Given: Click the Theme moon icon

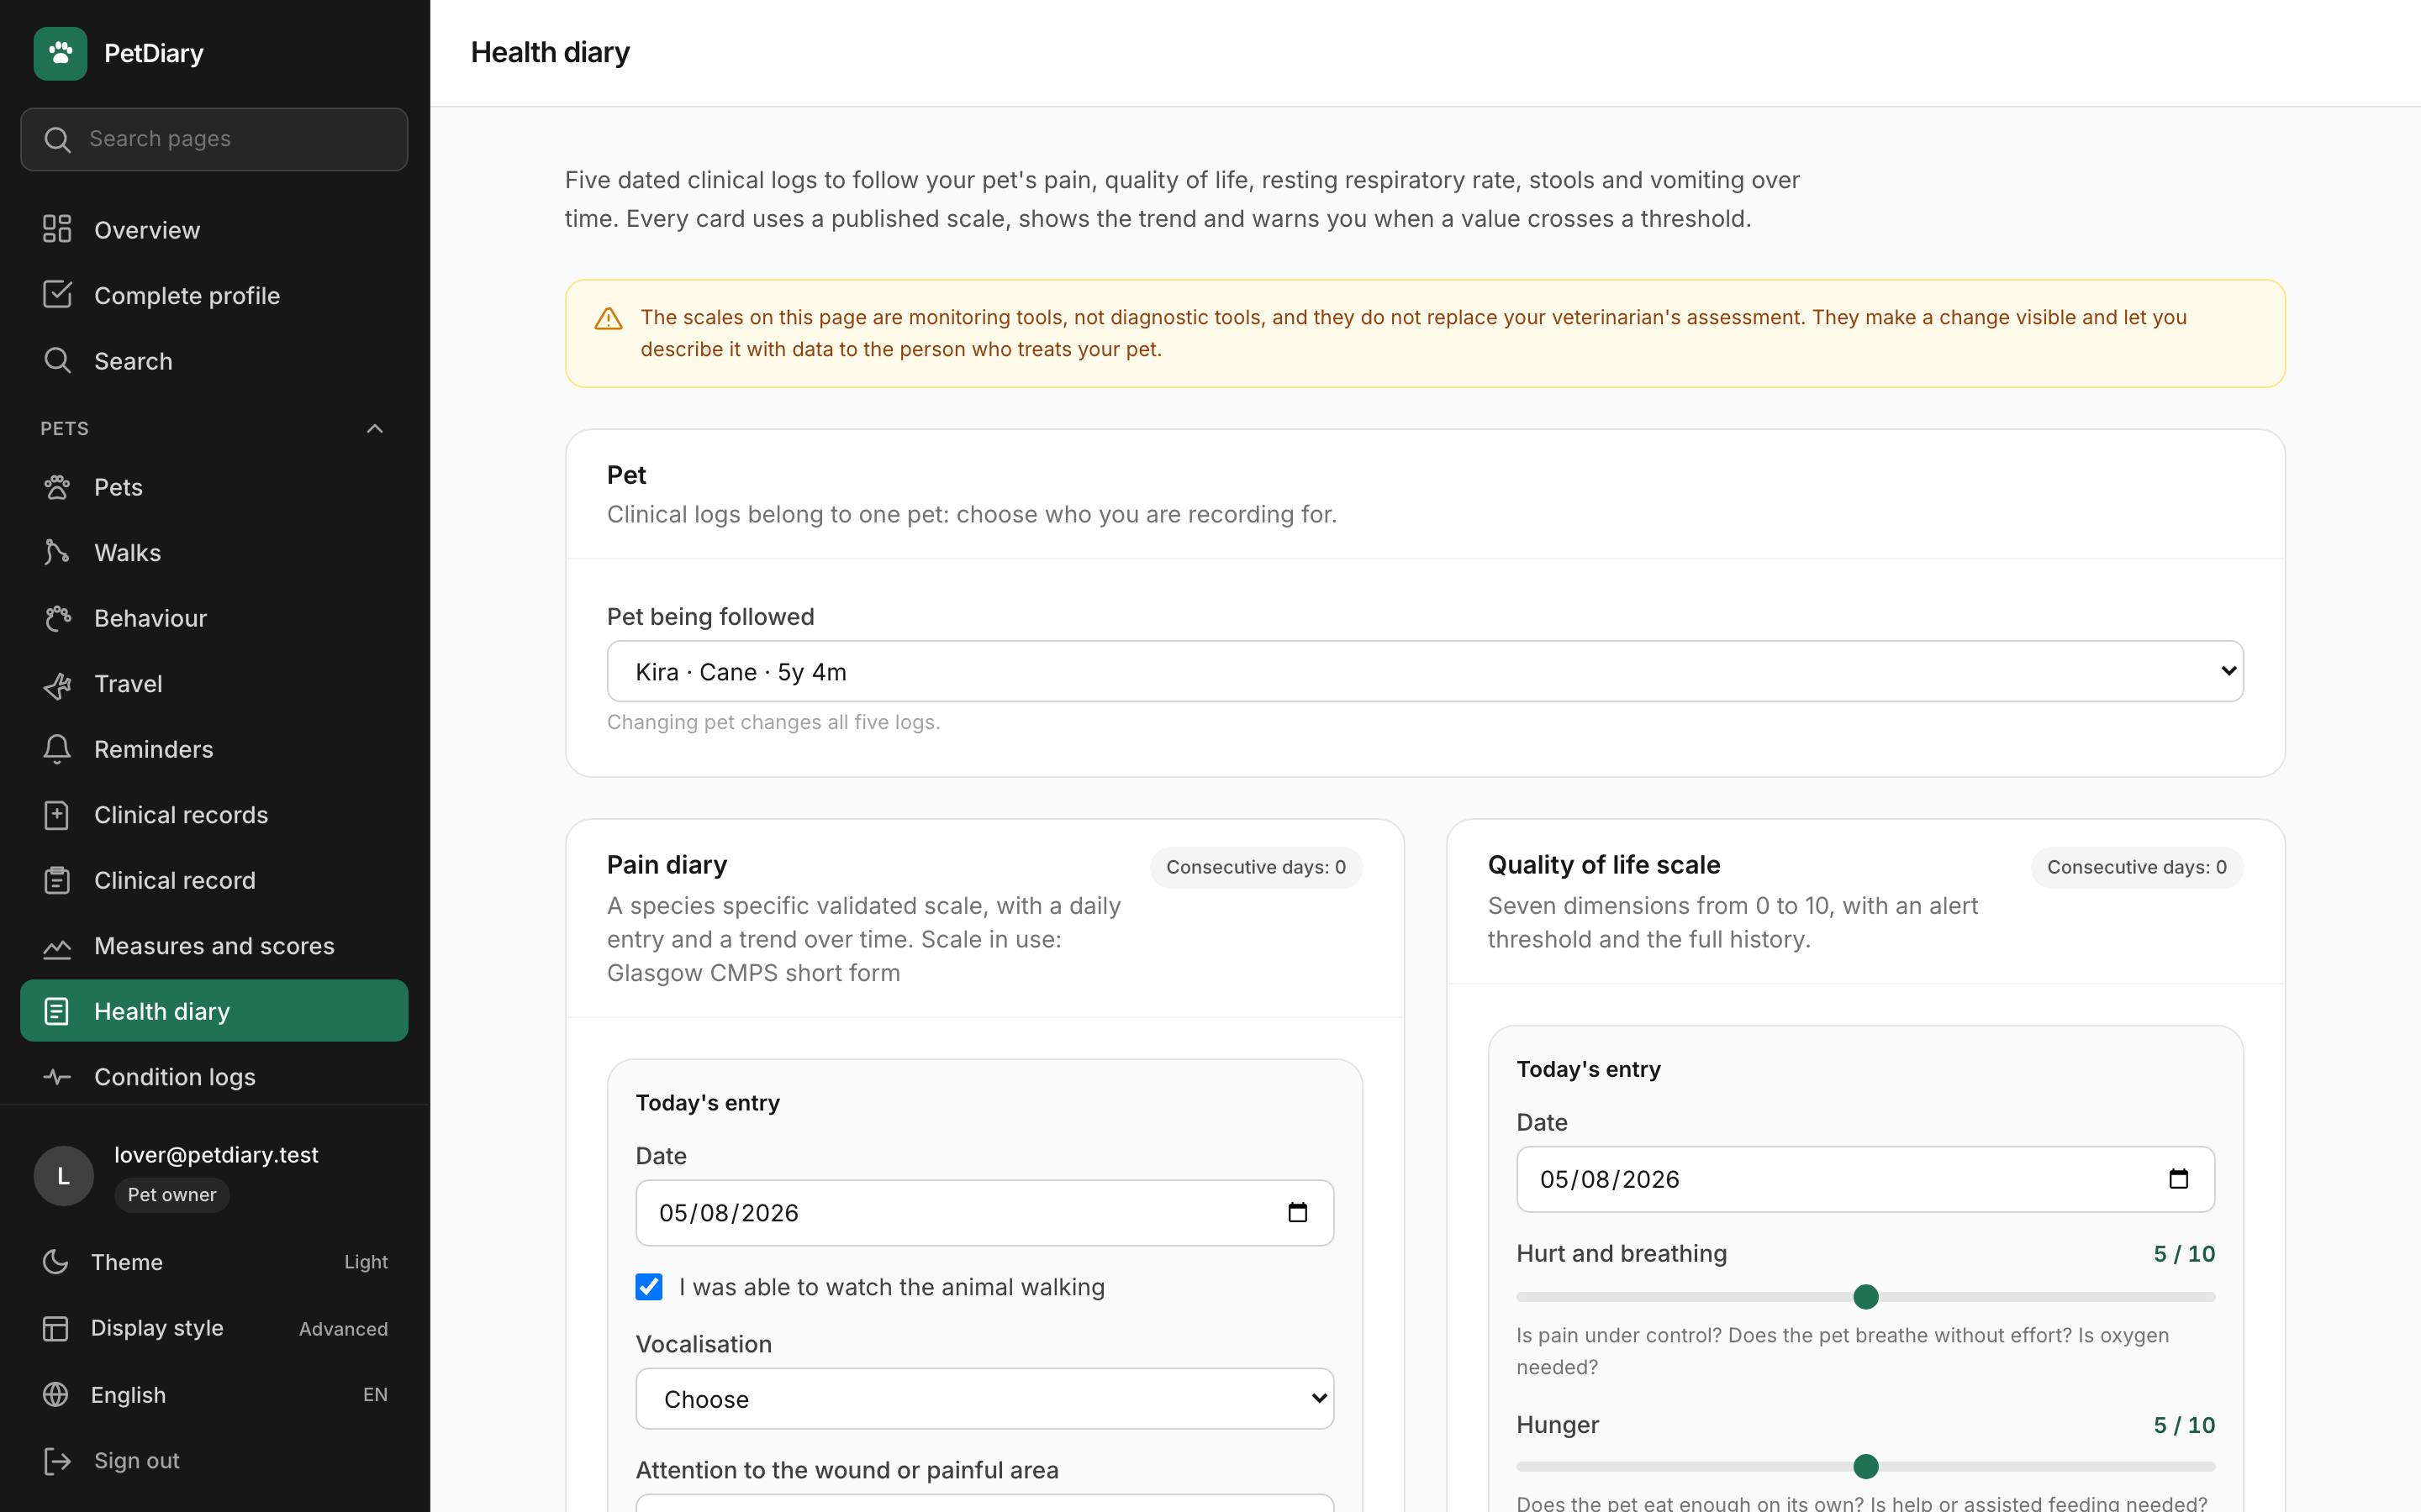Looking at the screenshot, I should (55, 1262).
